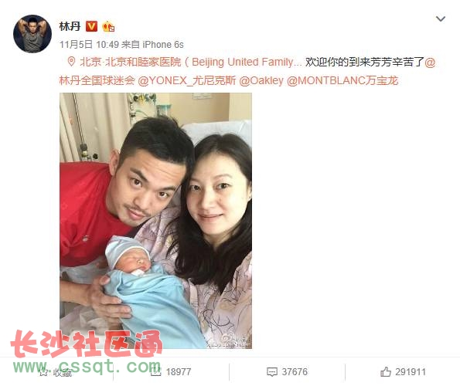Viewport: 460px width, 386px height.
Task: Click the 收藏 favorite star icon
Action: click(44, 372)
